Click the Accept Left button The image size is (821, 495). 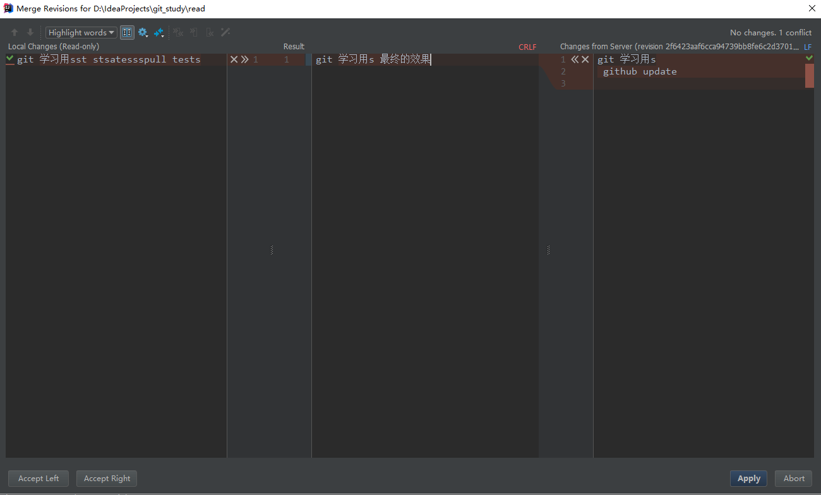[x=39, y=479]
